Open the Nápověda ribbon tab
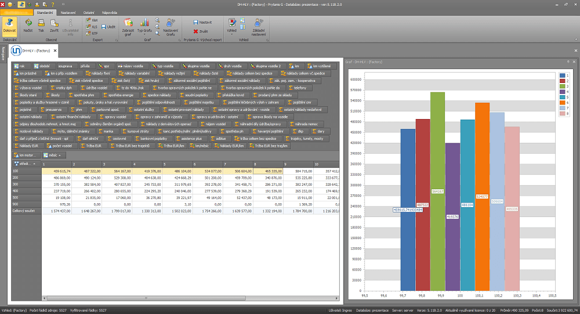Screen dimensions: 580x314 (108, 12)
